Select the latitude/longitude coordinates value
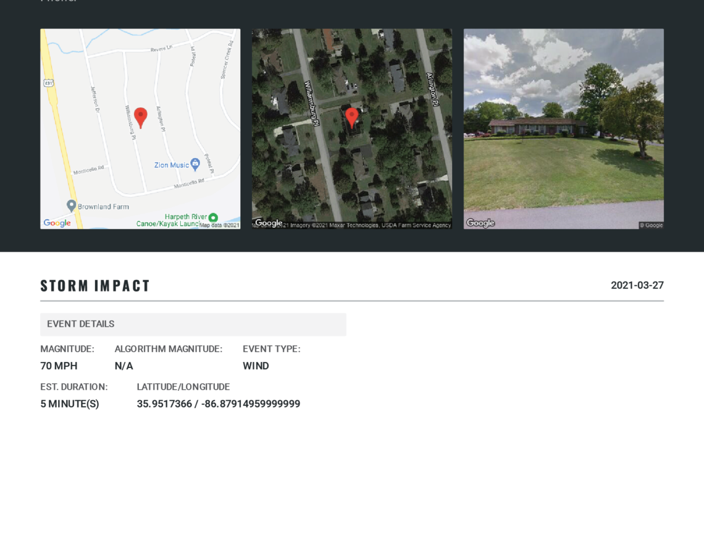The height and width of the screenshot is (541, 704). [x=218, y=404]
